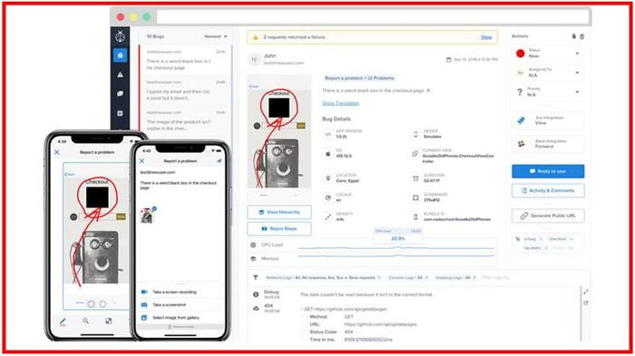Click the filter logs input field
635x356 pixels.
pyautogui.click(x=496, y=277)
